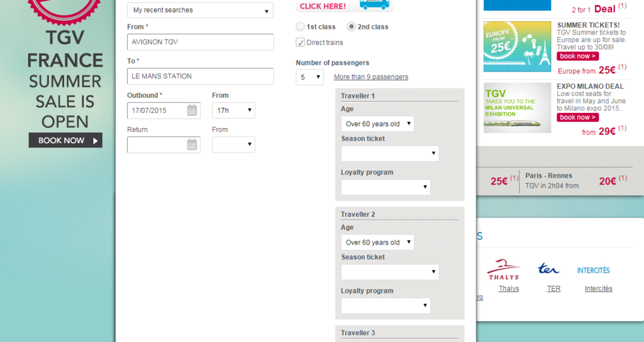This screenshot has width=644, height=342.
Task: Click the Paris - Rennes fare offer
Action: tap(576, 181)
